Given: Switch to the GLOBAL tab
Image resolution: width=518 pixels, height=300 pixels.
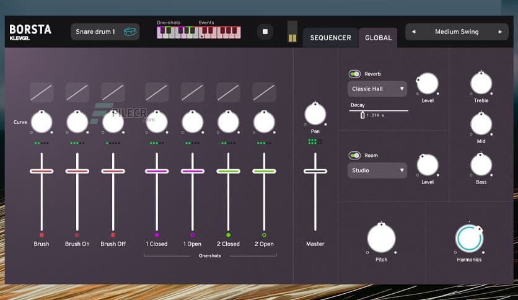Looking at the screenshot, I should tap(378, 38).
